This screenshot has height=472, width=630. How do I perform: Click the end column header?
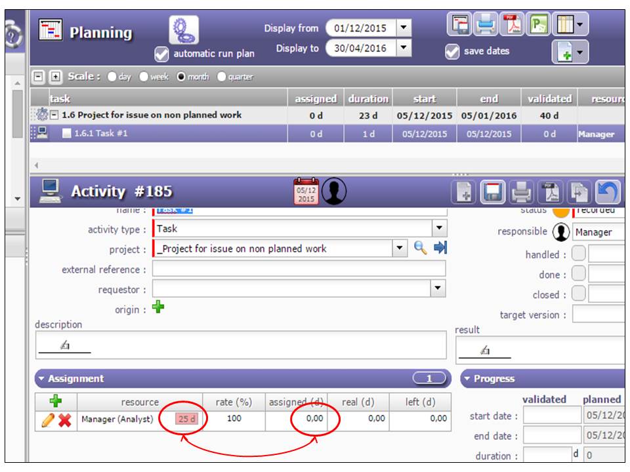click(489, 99)
